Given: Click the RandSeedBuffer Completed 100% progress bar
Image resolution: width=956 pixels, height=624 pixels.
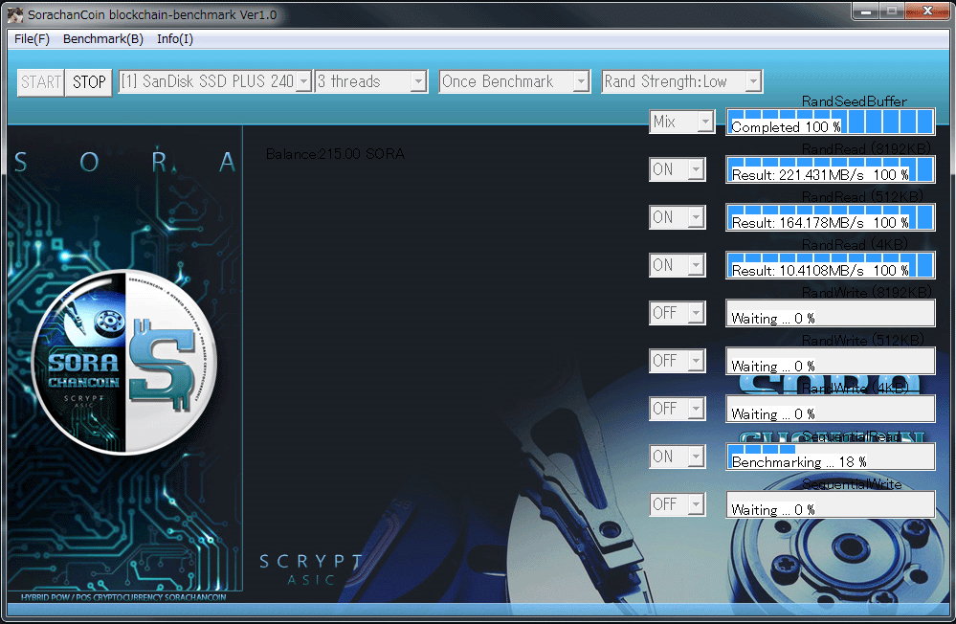Looking at the screenshot, I should [x=831, y=122].
